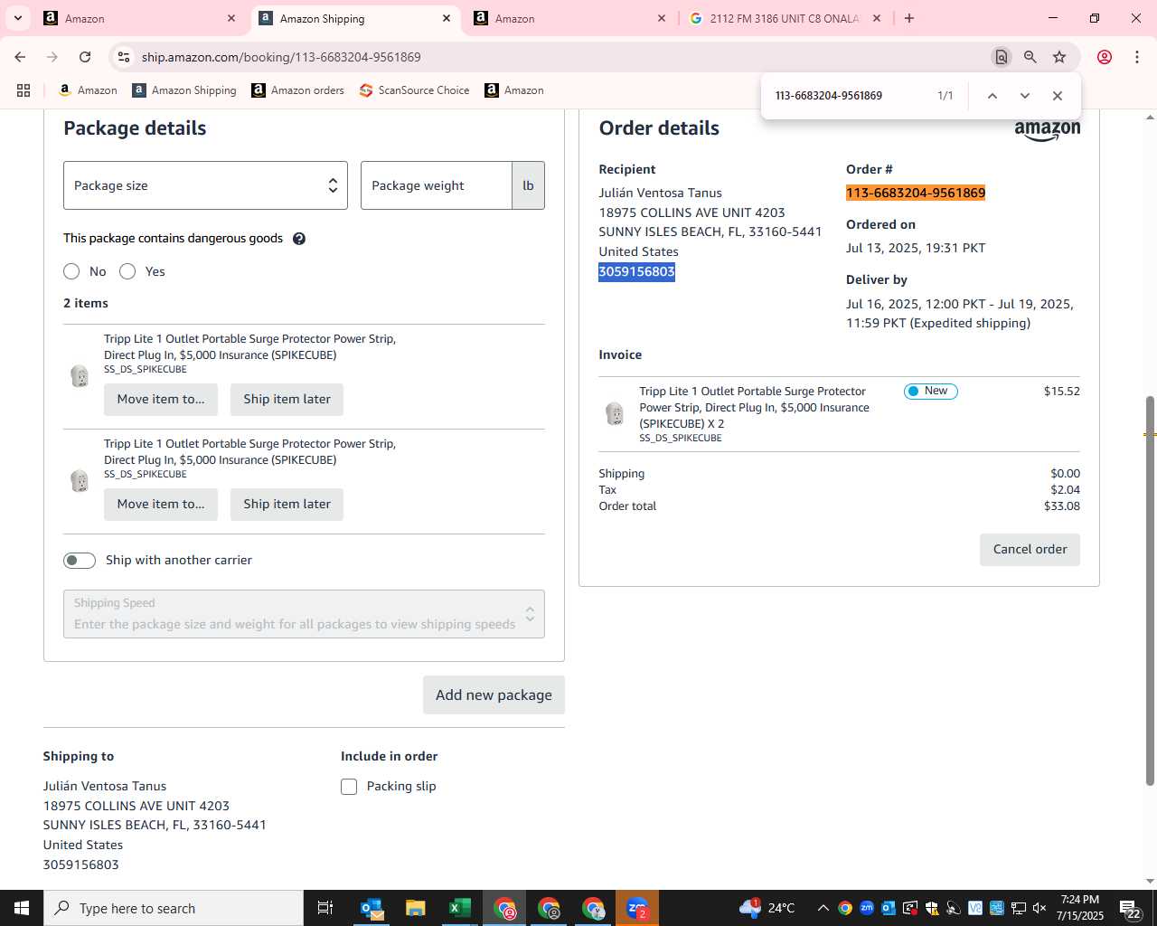Viewport: 1157px width, 926px height.
Task: Open Chrome's three-dot menu
Action: 1137,57
